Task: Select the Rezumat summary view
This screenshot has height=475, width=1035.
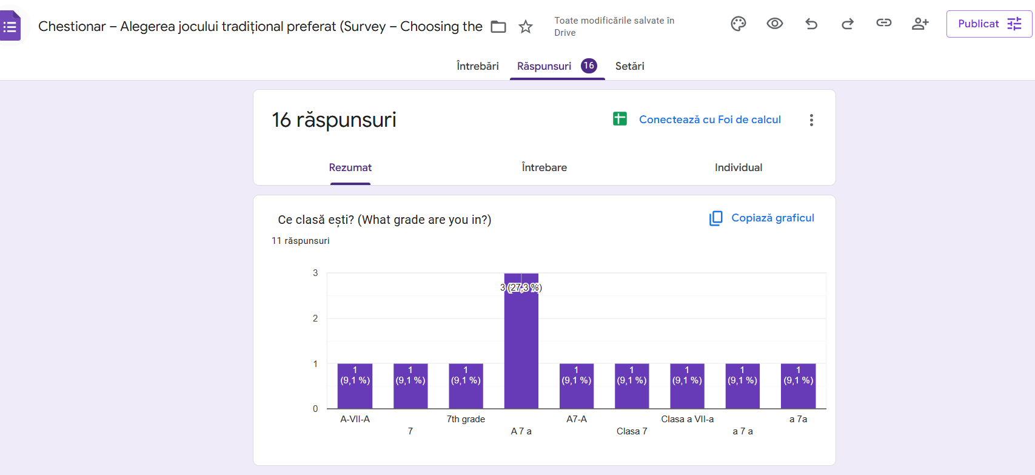Action: click(x=350, y=167)
